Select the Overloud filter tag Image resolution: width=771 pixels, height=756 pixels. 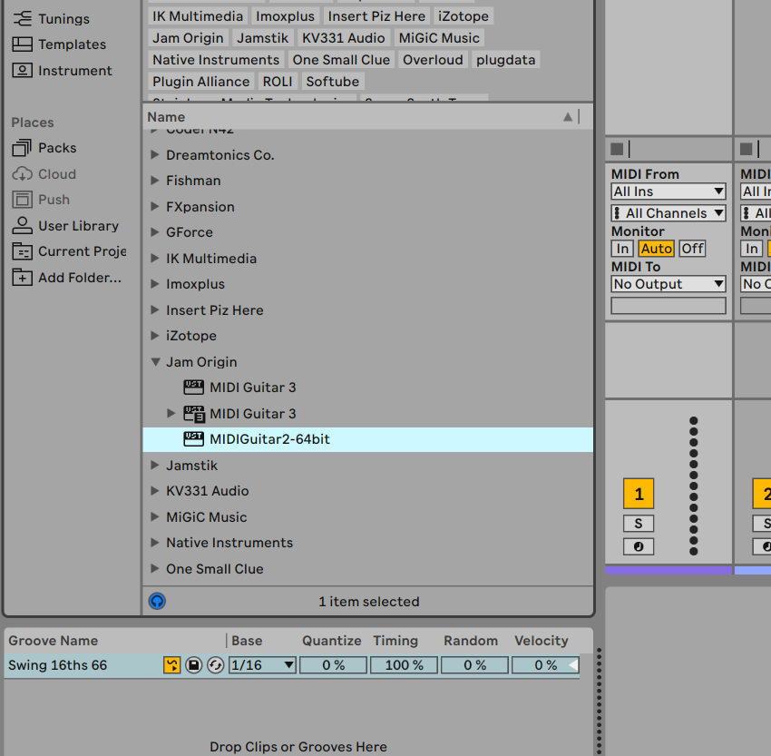(x=433, y=60)
